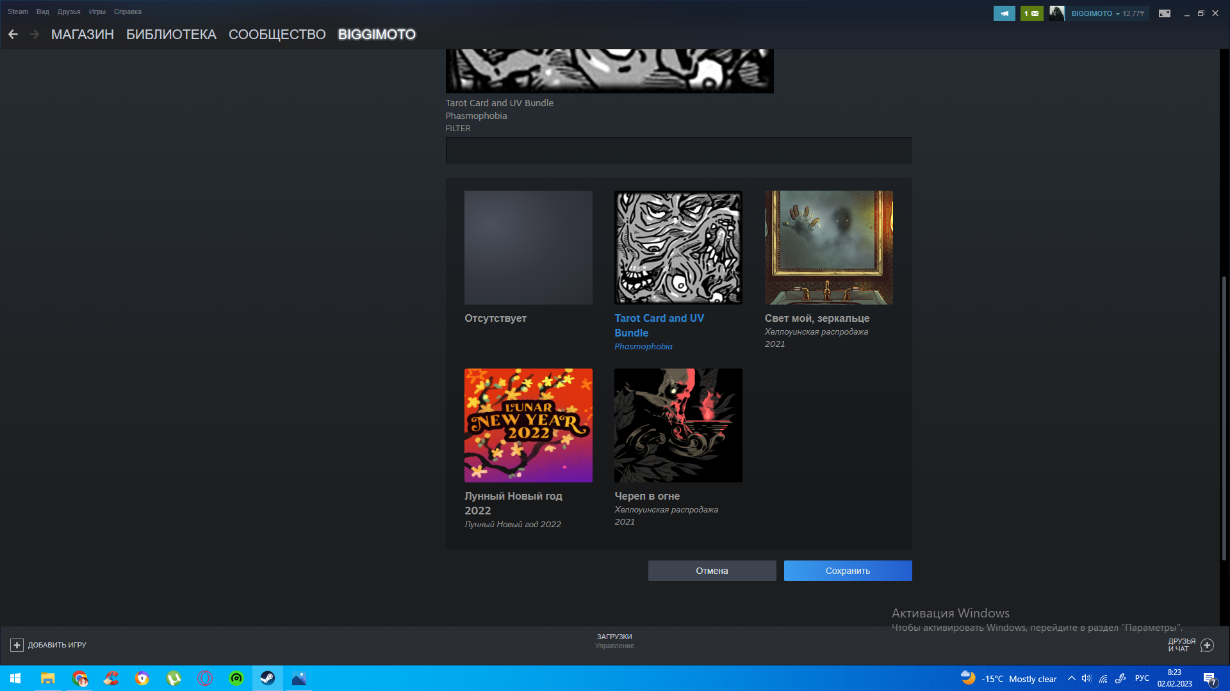Click the plus icon to add game

click(17, 645)
